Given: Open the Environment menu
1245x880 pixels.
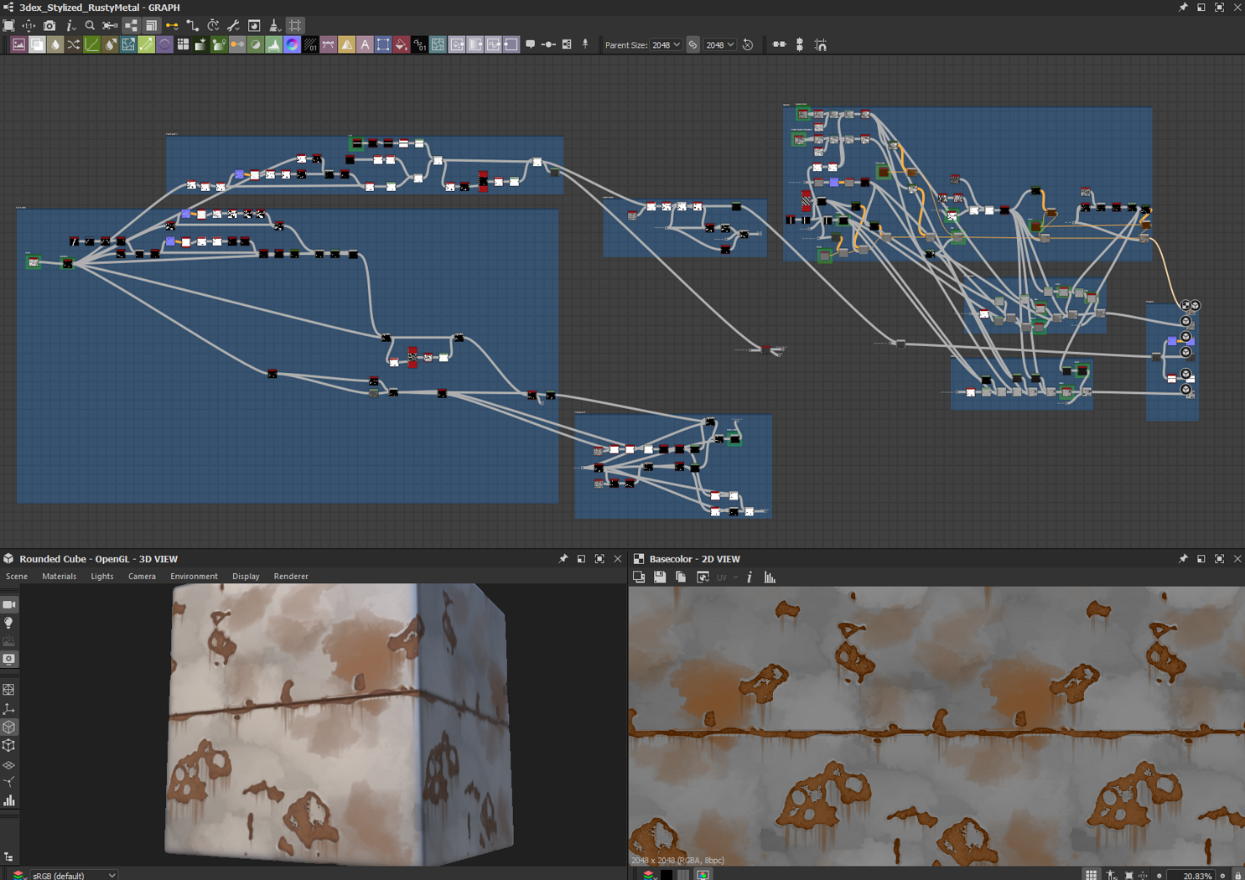Looking at the screenshot, I should 194,577.
